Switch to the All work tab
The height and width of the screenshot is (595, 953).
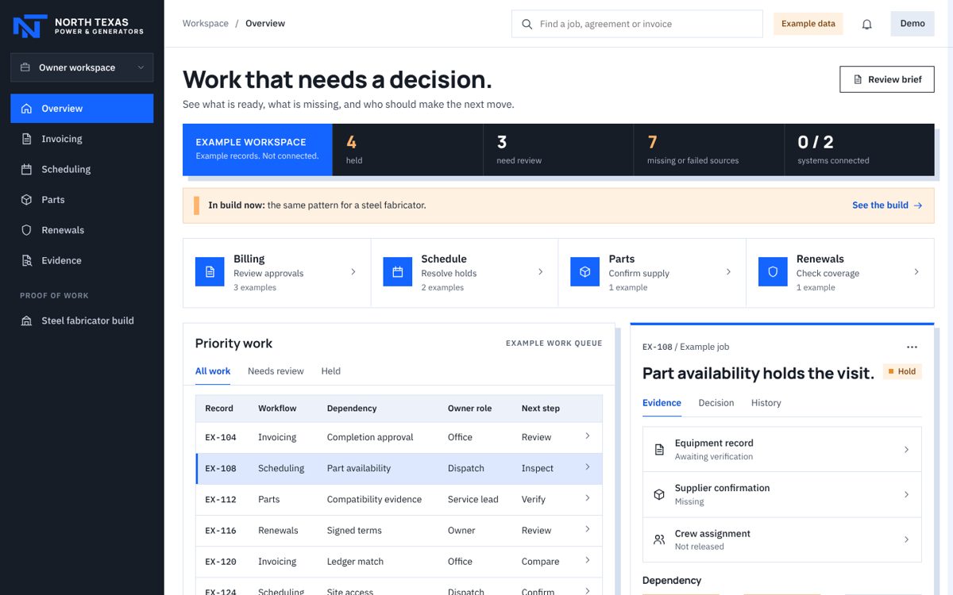coord(213,371)
